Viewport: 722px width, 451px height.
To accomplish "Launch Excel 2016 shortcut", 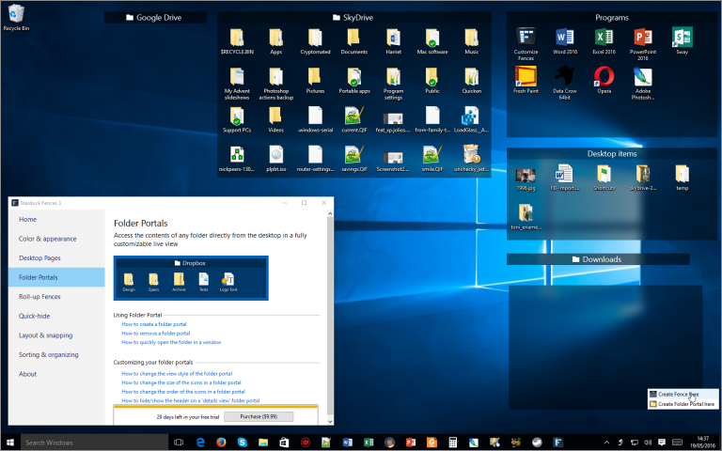I will (x=604, y=39).
